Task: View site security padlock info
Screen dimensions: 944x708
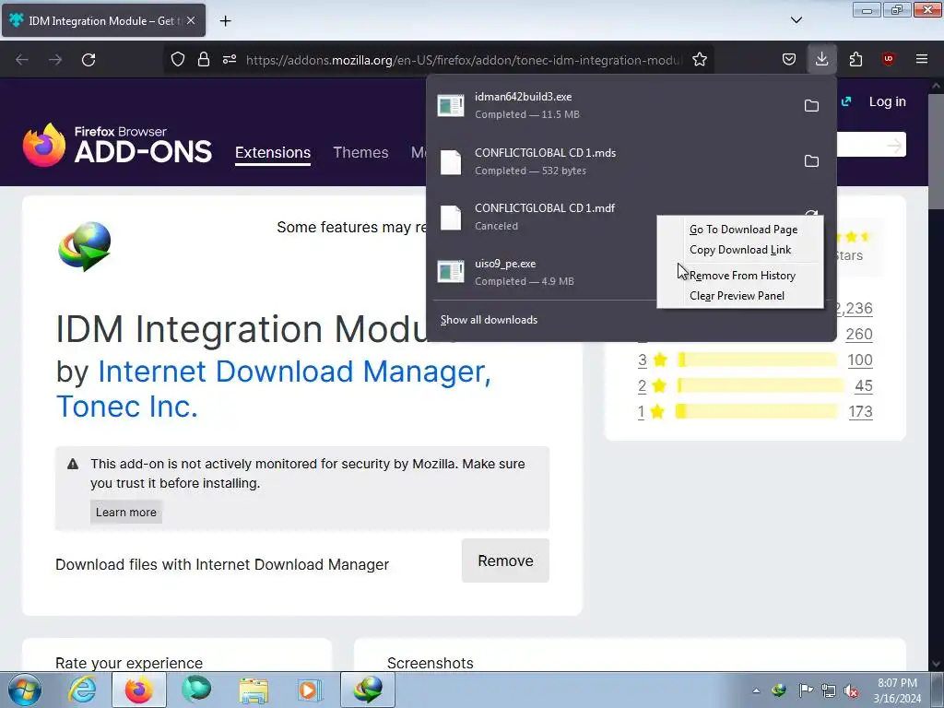Action: click(x=204, y=60)
